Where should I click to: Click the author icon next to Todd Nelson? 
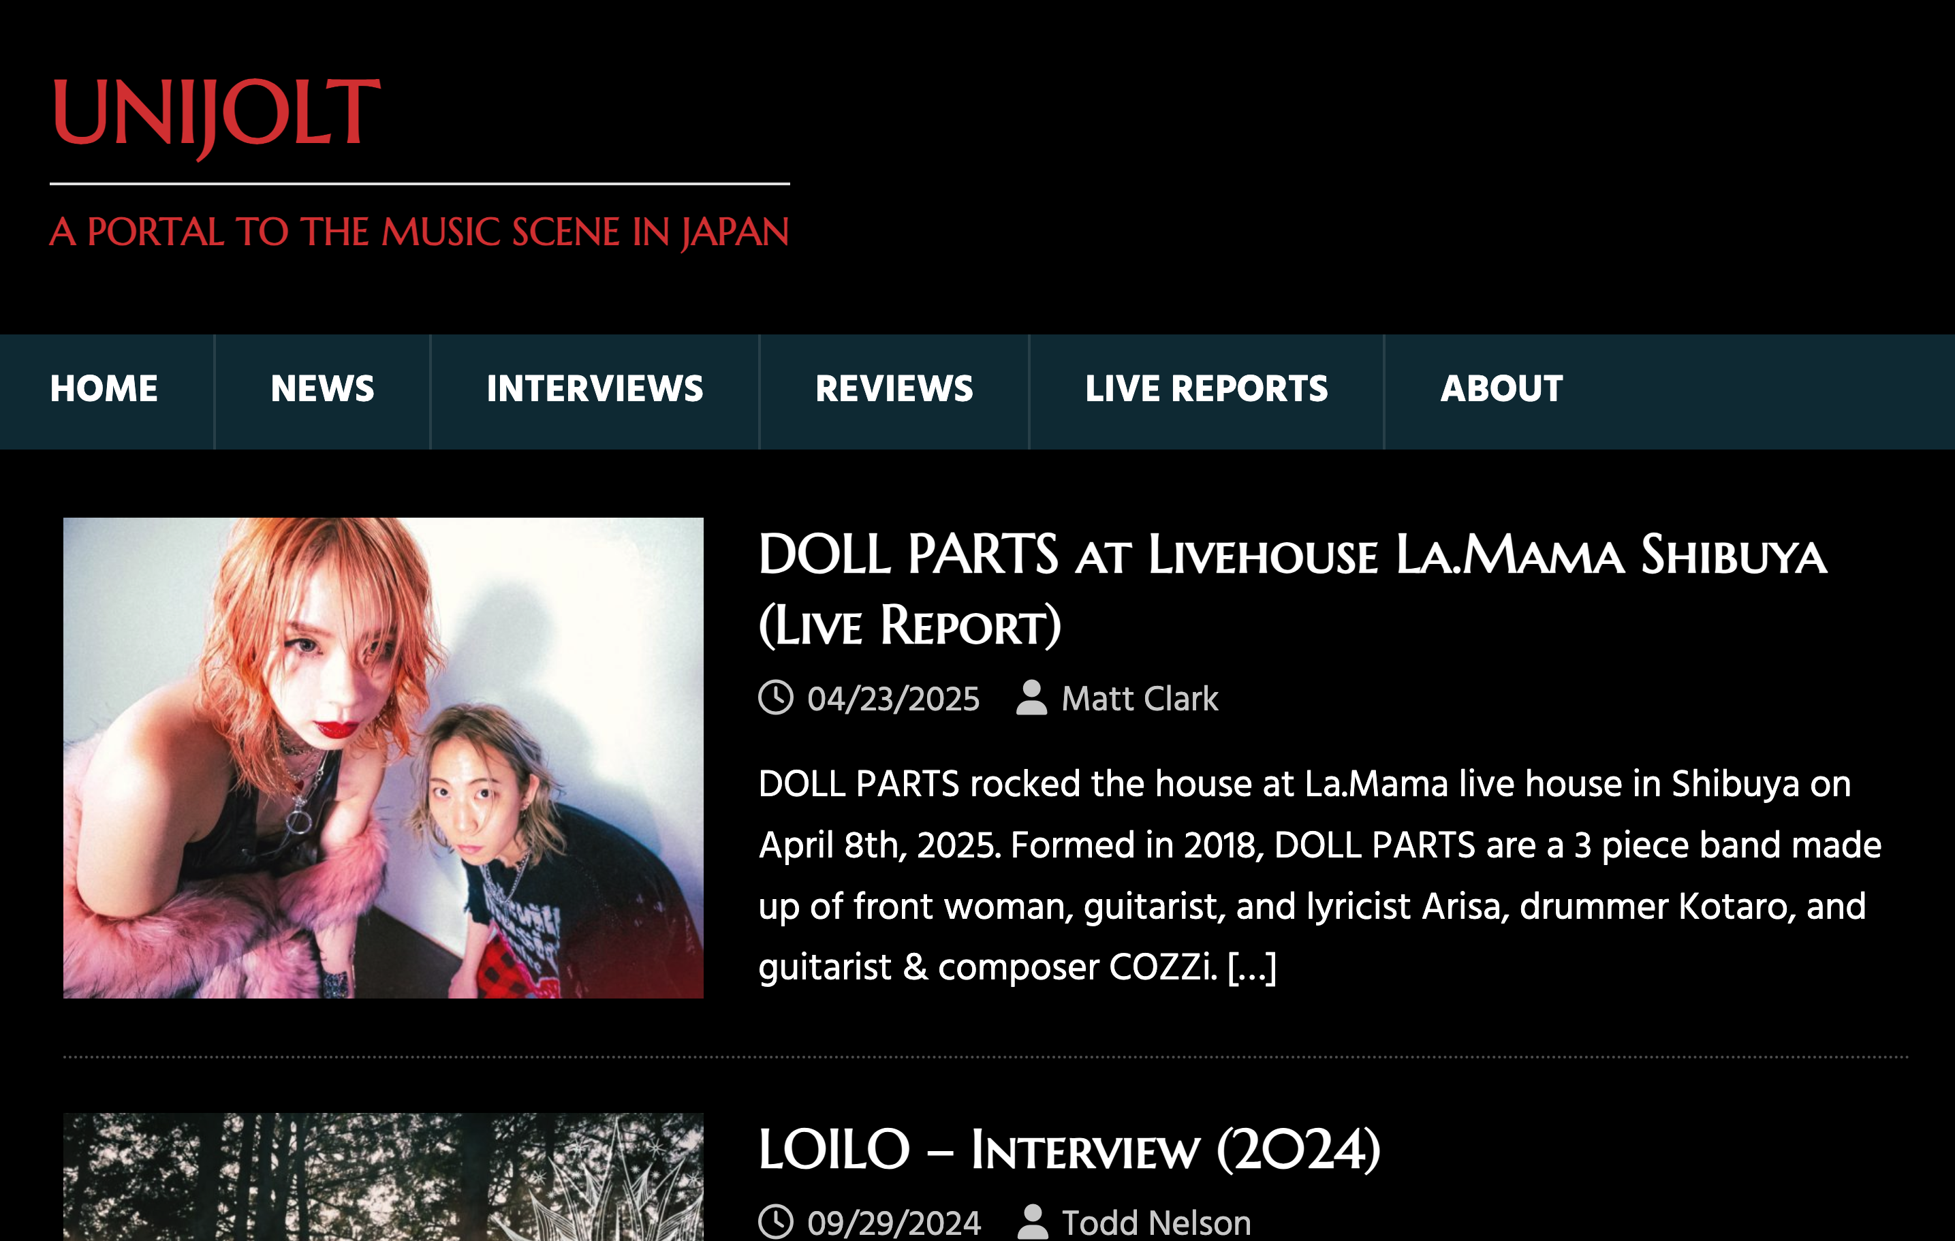coord(1032,1221)
